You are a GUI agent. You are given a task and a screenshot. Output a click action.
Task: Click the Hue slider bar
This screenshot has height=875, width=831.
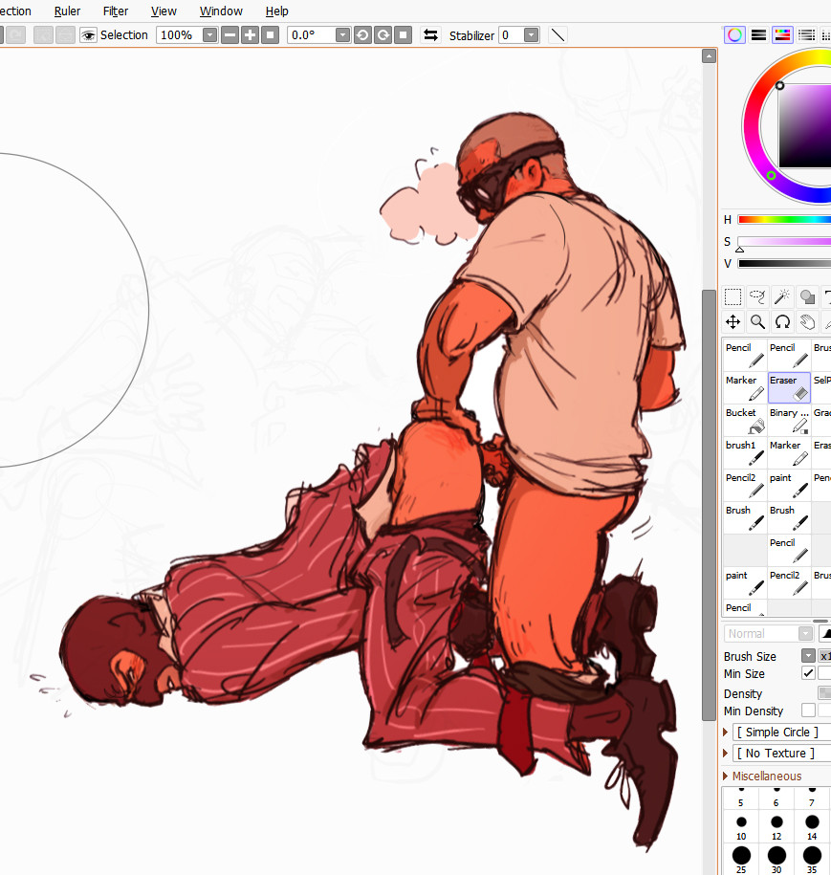tap(784, 220)
